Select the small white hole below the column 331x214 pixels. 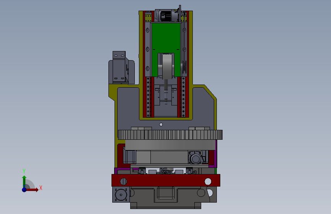[x=161, y=125]
